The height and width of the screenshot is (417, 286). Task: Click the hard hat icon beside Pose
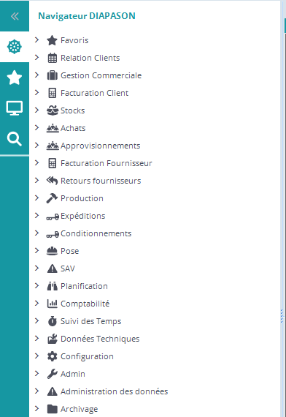point(52,251)
